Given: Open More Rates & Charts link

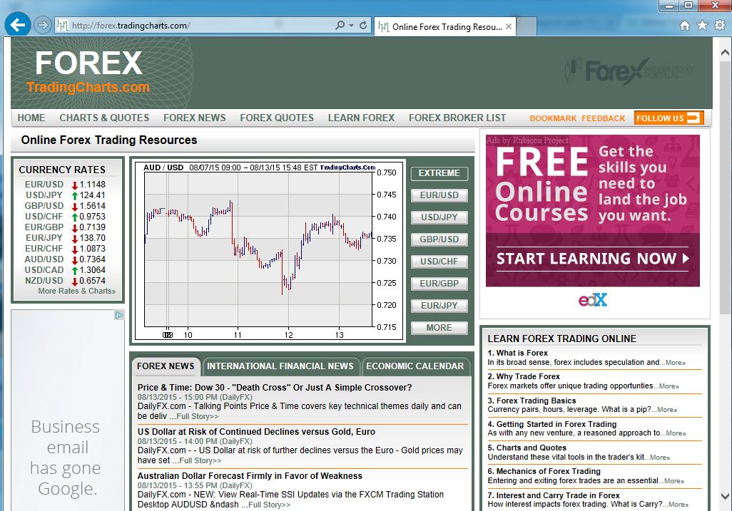Looking at the screenshot, I should pyautogui.click(x=77, y=291).
